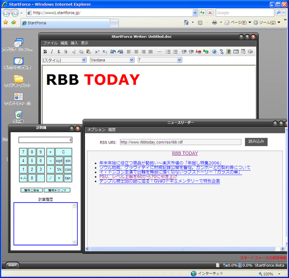Image resolution: width=289 pixels, height=278 pixels.
Task: Click the 読み込み load button
Action: 256,142
